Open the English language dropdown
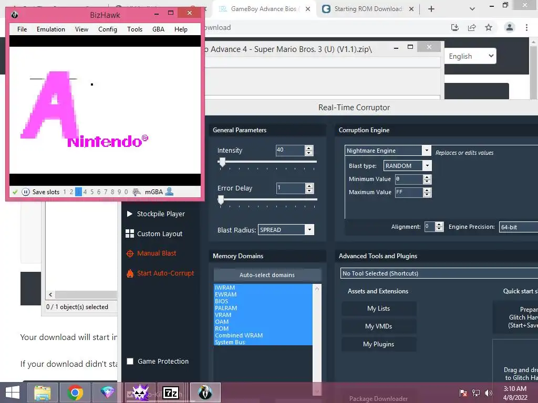Viewport: 538px width, 403px height. point(470,56)
